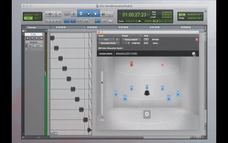Open edit window toolbar menu arrow
228x143 pixels.
(x=205, y=11)
